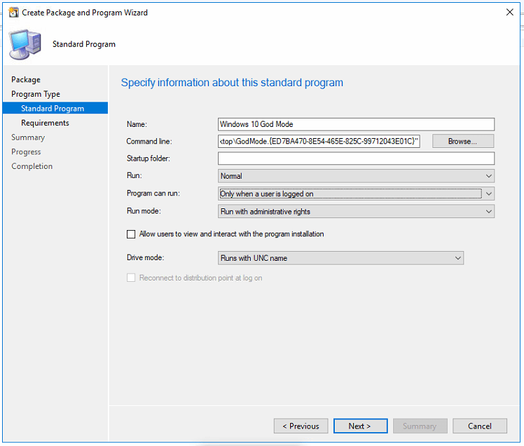Click the 'Command line:' label
The width and height of the screenshot is (524, 446).
click(149, 141)
